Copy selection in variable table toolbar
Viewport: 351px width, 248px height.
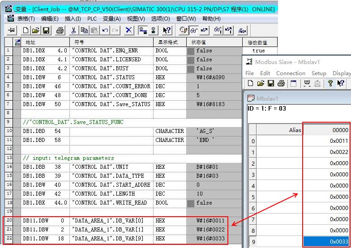pyautogui.click(x=84, y=30)
